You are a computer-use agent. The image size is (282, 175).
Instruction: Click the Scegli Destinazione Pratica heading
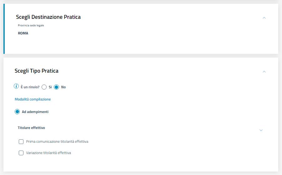click(x=48, y=17)
